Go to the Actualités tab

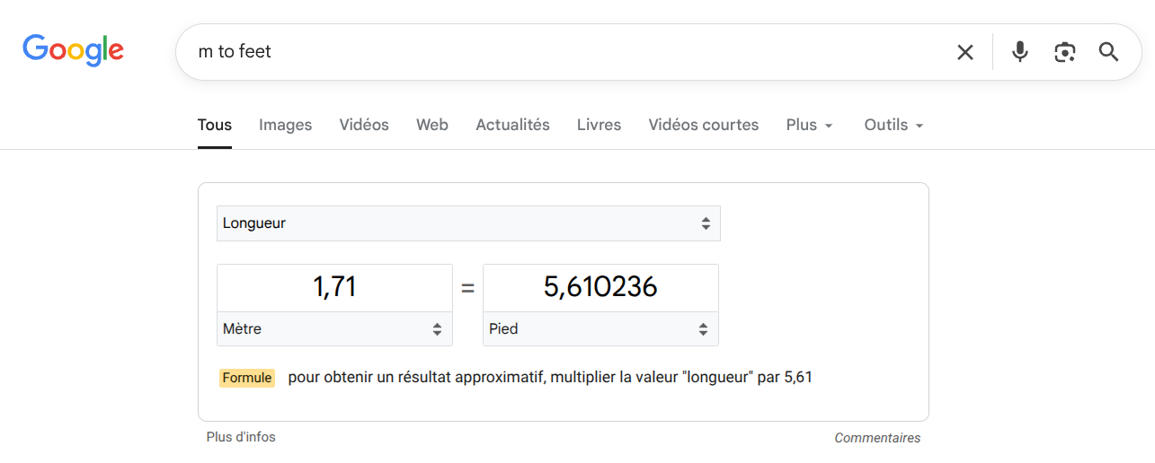(x=512, y=125)
